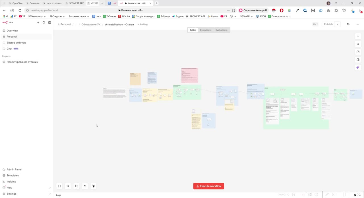Open the canvas node search button
364x198 pixels.
pos(358,44)
